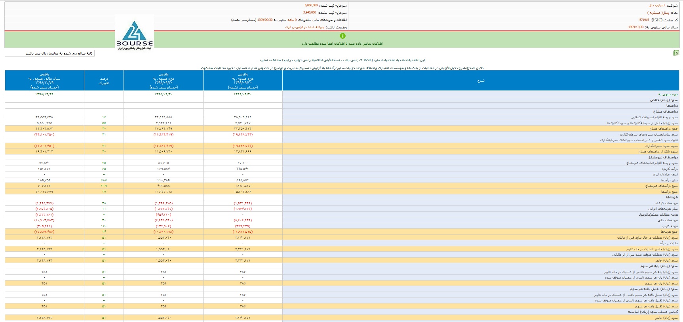Select the company name 'اعتباری ملل'
This screenshot has height=322, width=683.
[x=657, y=6]
